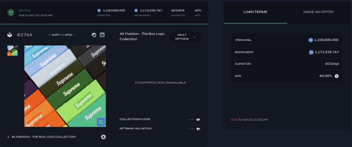
Task: Click the large Supreme boxes NFT image
Action: pos(65,86)
